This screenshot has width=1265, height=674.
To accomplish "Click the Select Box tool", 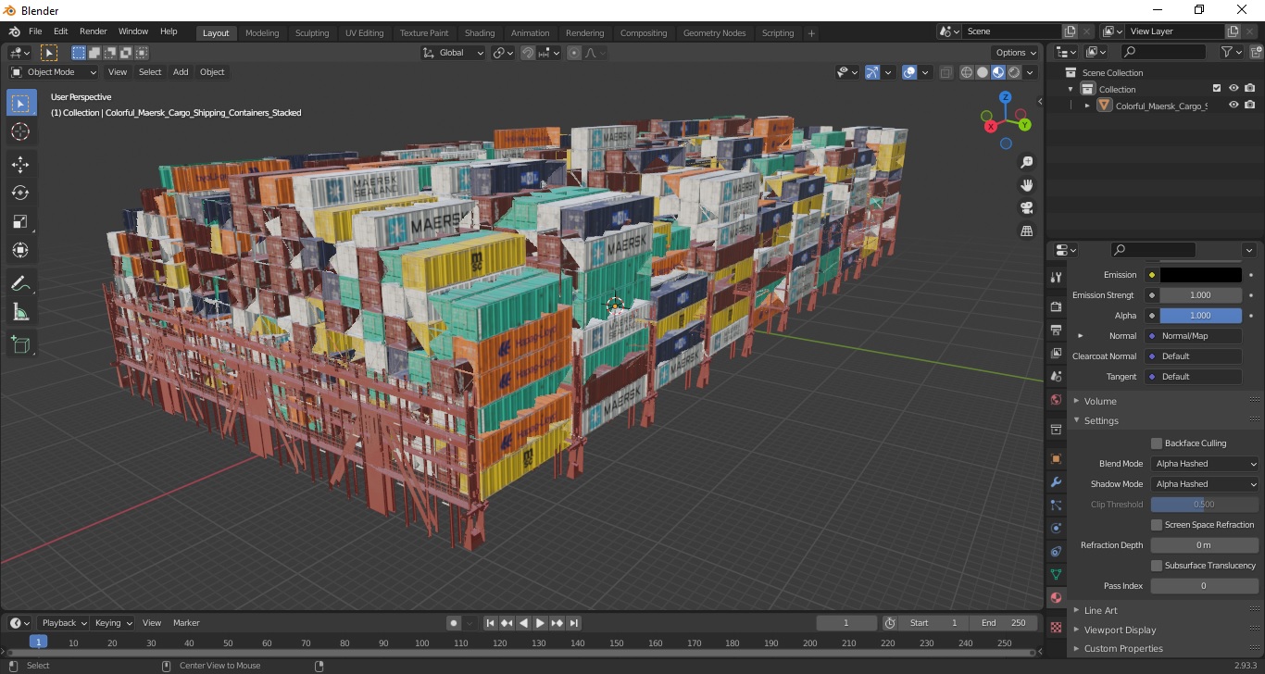I will click(x=20, y=103).
